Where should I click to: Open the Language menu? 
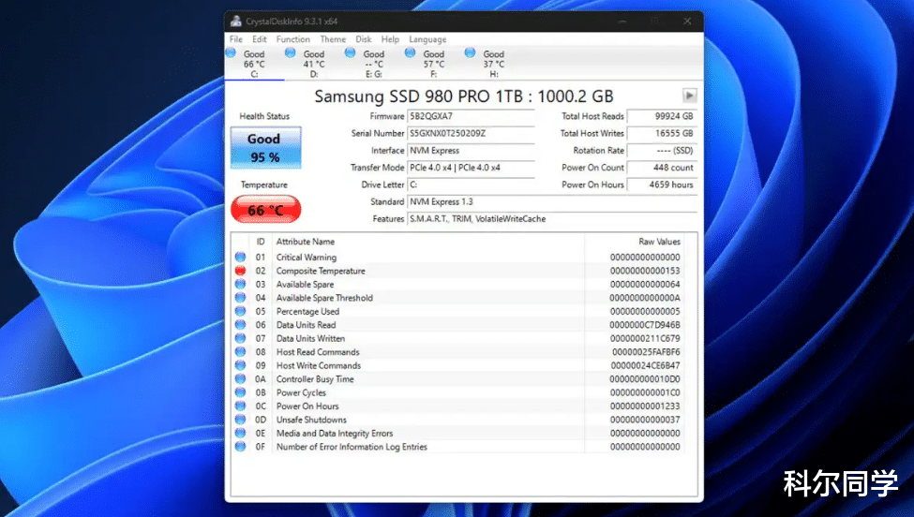pos(427,39)
